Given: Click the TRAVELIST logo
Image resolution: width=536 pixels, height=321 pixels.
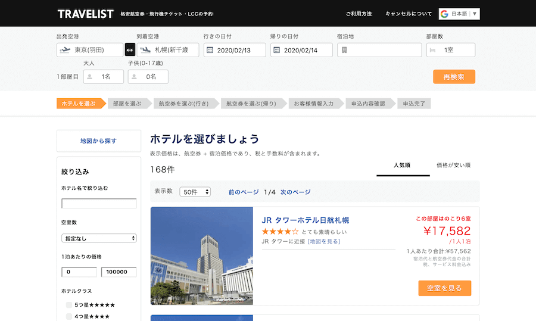Looking at the screenshot, I should [x=85, y=14].
